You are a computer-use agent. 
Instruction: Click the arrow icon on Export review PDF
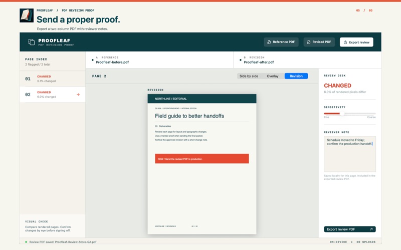(x=371, y=229)
